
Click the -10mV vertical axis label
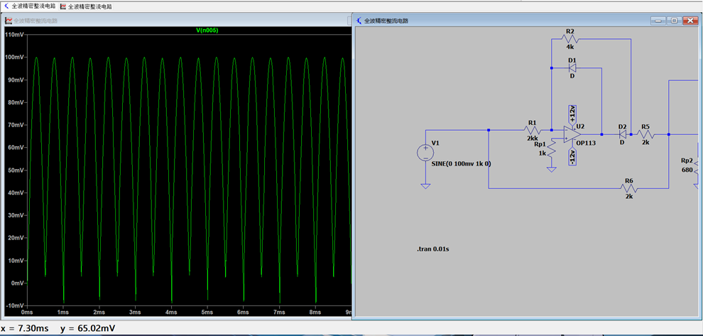click(14, 305)
